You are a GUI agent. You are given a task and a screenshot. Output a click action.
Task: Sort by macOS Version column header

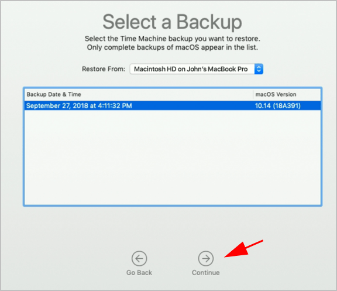pos(276,94)
